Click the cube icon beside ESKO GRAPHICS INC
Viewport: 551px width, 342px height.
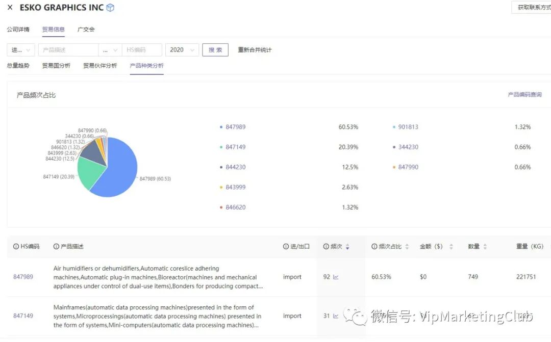[110, 7]
